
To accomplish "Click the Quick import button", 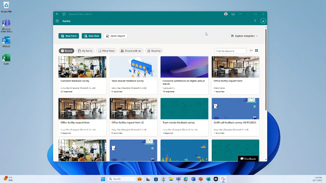I will 115,36.
